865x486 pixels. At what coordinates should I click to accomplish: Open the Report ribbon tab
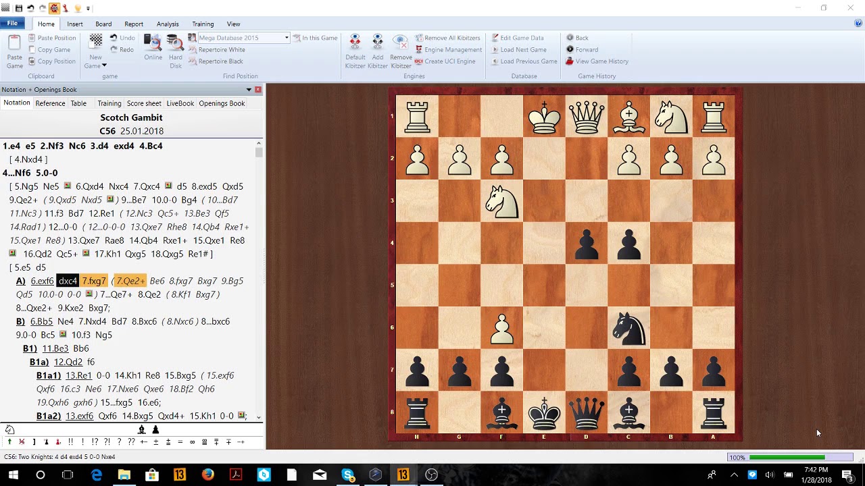coord(134,24)
